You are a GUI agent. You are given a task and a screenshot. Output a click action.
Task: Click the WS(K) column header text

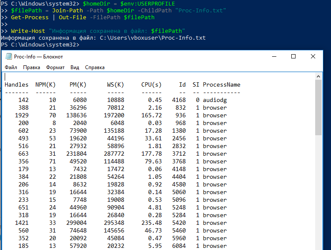click(x=115, y=85)
